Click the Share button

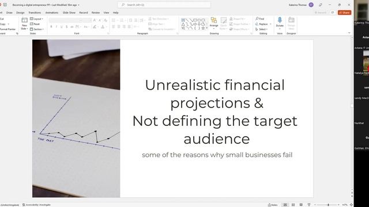pyautogui.click(x=345, y=13)
